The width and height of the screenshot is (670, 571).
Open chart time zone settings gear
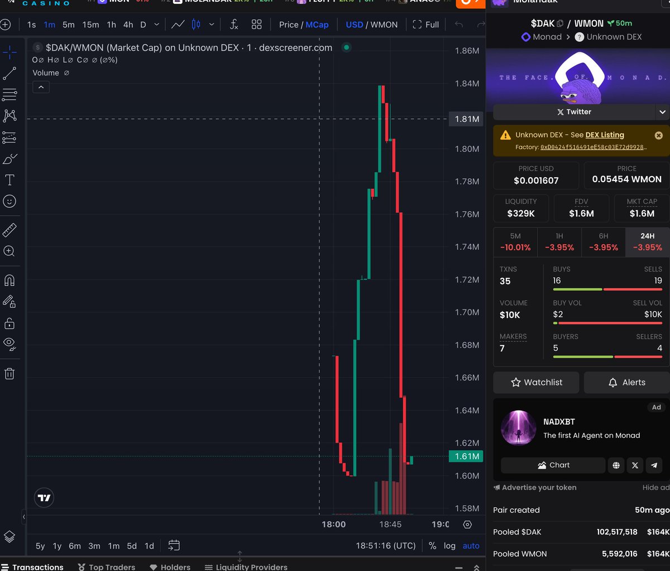pyautogui.click(x=467, y=525)
